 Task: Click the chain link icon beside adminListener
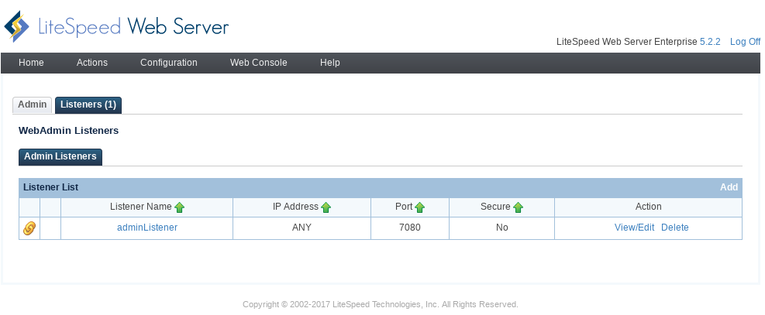pyautogui.click(x=29, y=228)
